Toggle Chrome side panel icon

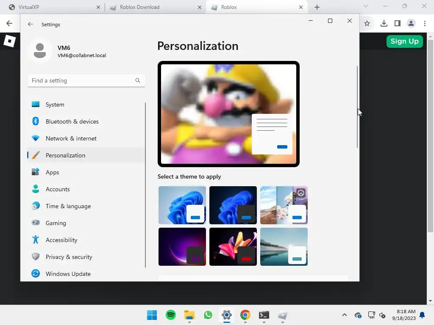point(398,24)
